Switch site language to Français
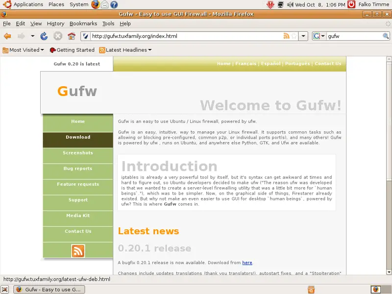Screen dimensions: 392x294 (x=246, y=64)
